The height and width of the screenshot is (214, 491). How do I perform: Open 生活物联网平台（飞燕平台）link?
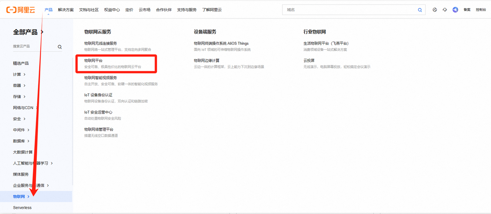click(x=326, y=43)
